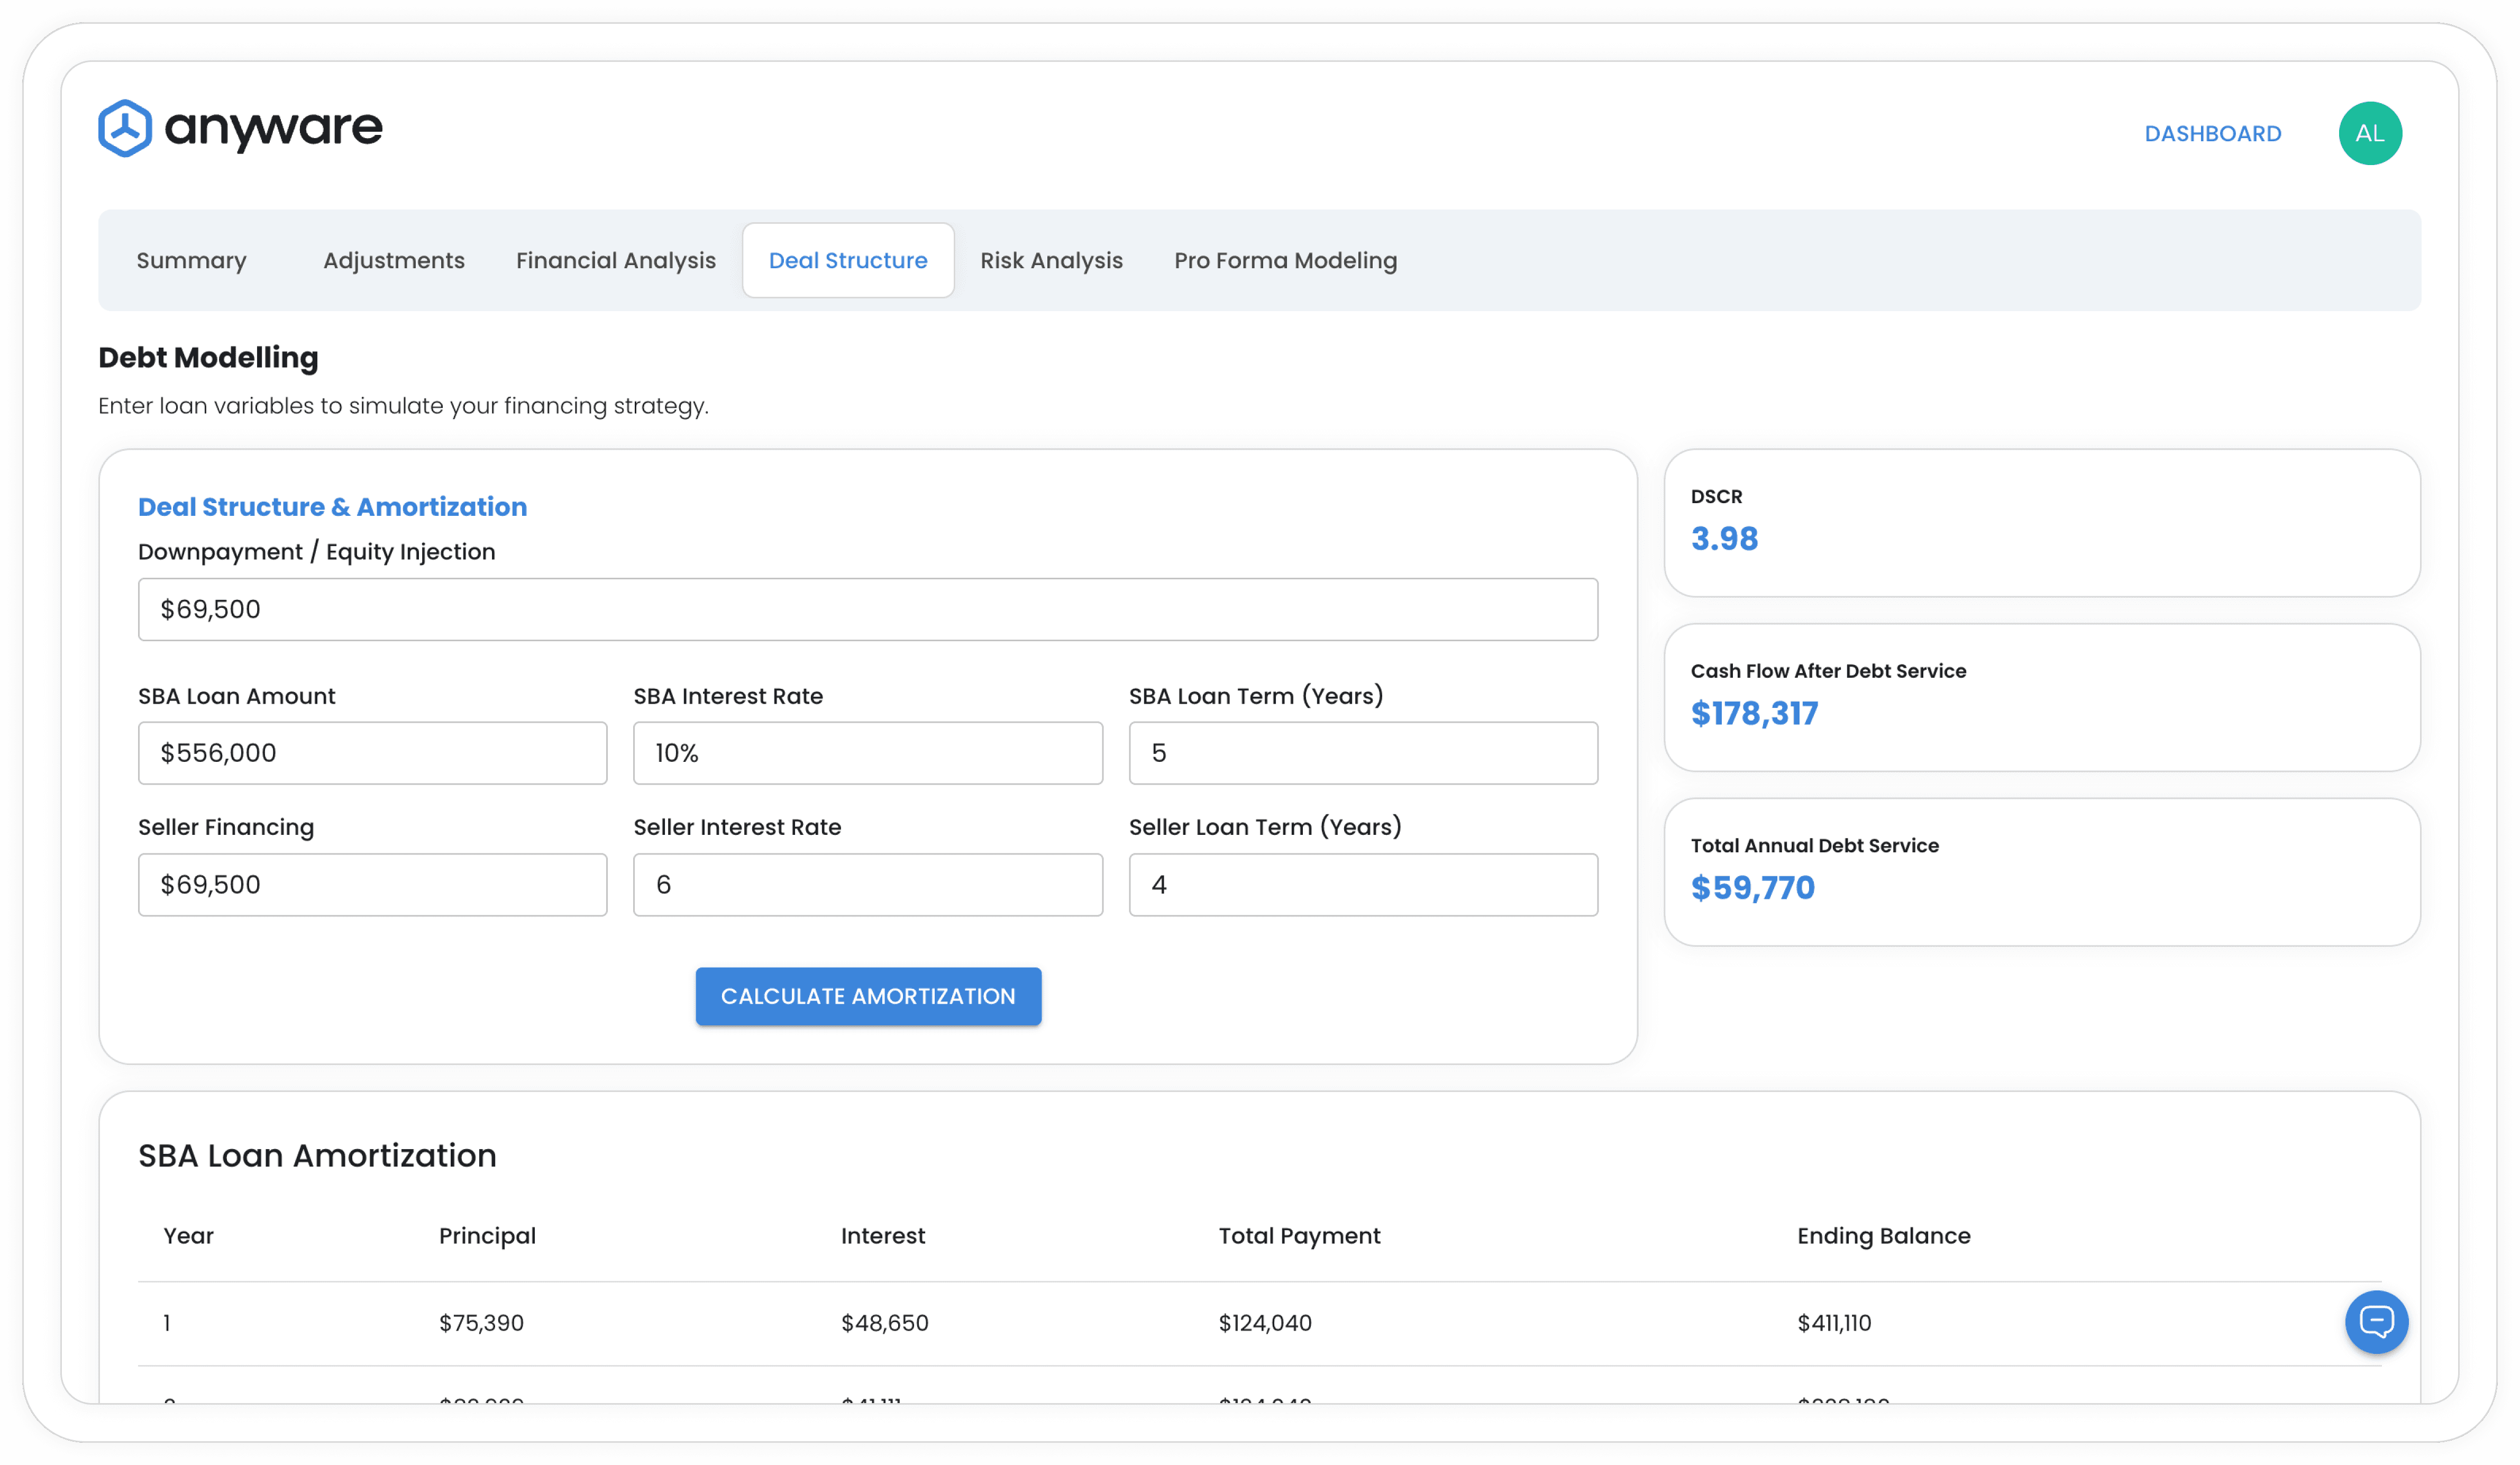2520x1465 pixels.
Task: Click the Ending Balance column header
Action: pos(1883,1236)
